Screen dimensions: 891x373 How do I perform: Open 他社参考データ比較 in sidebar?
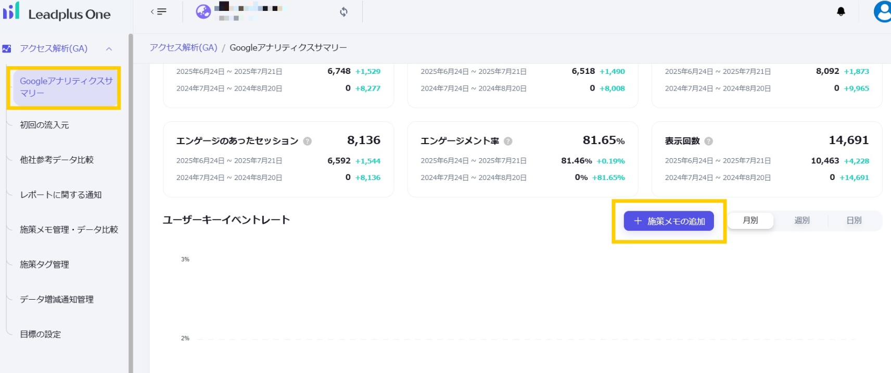(x=57, y=160)
